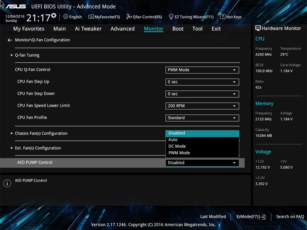Click the gear icon beside the clock
307x230 pixels.
(54, 15)
